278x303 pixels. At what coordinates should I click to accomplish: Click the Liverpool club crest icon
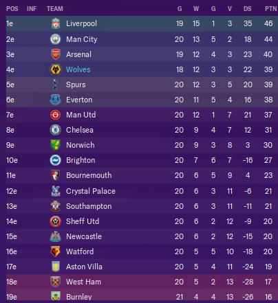56,23
